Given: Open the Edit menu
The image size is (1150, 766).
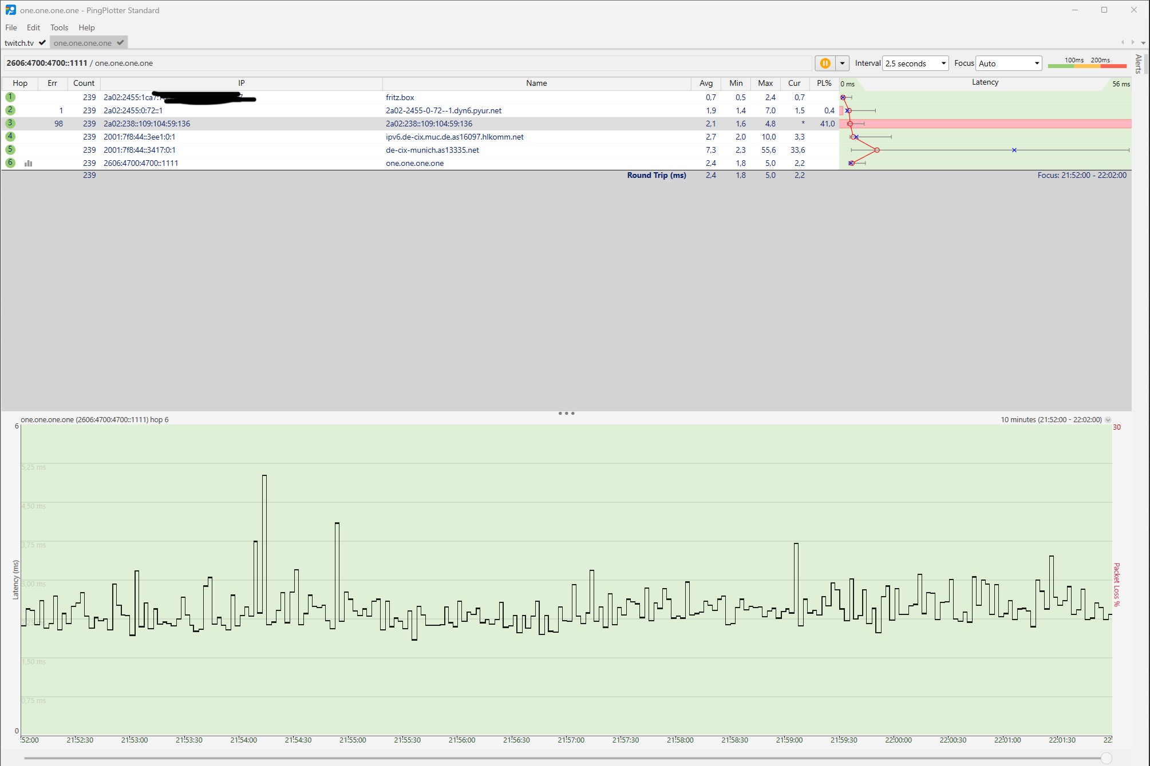Looking at the screenshot, I should [x=33, y=27].
